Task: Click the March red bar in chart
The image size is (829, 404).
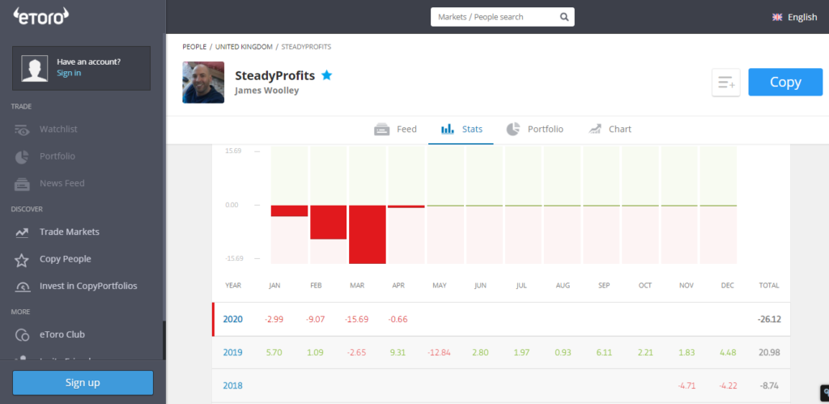Action: [368, 234]
